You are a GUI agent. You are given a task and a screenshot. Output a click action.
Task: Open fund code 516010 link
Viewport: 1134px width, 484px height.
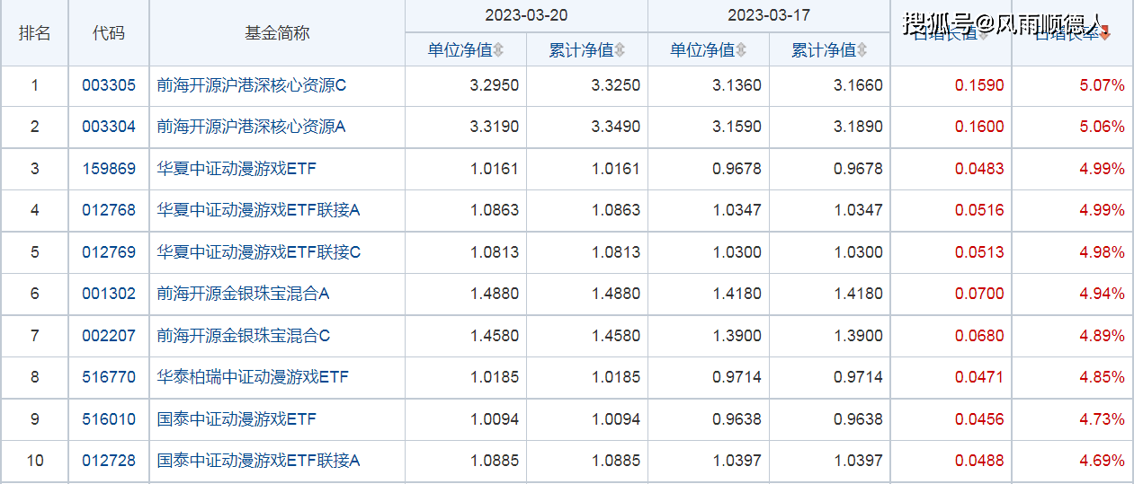(109, 419)
